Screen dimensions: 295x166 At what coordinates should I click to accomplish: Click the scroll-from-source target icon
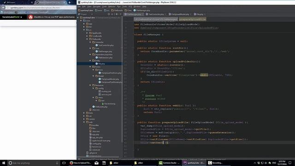pos(109,14)
